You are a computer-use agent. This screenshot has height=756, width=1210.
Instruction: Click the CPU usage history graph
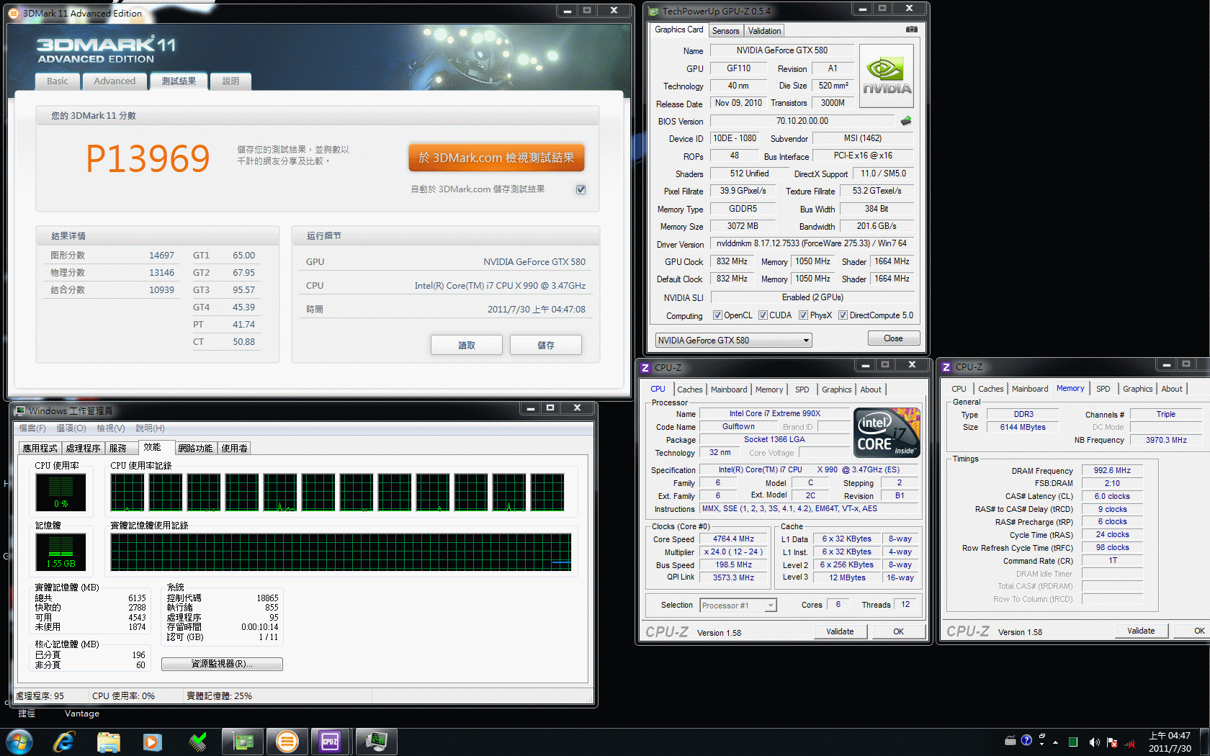(x=337, y=492)
